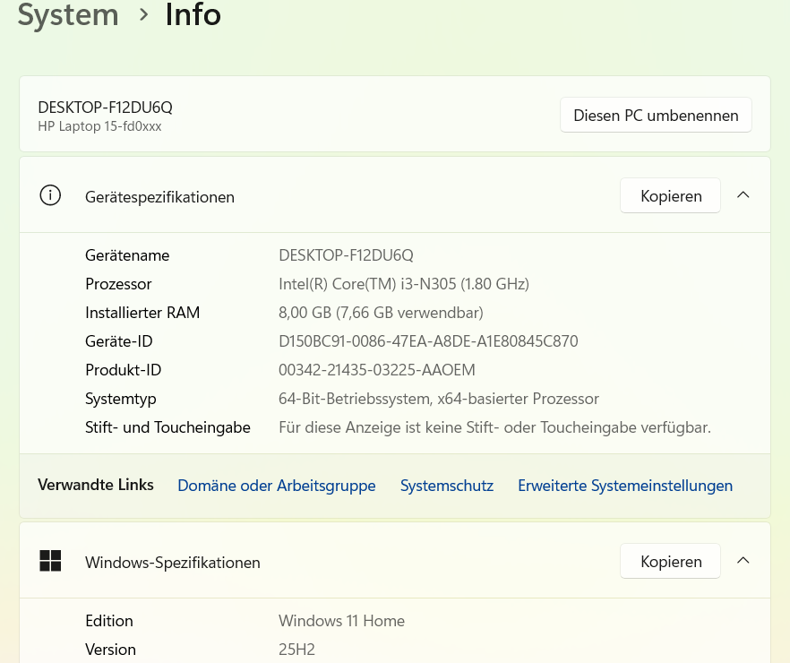Collapse the Gerätespezifikationen section chevron
790x663 pixels.
[x=743, y=195]
